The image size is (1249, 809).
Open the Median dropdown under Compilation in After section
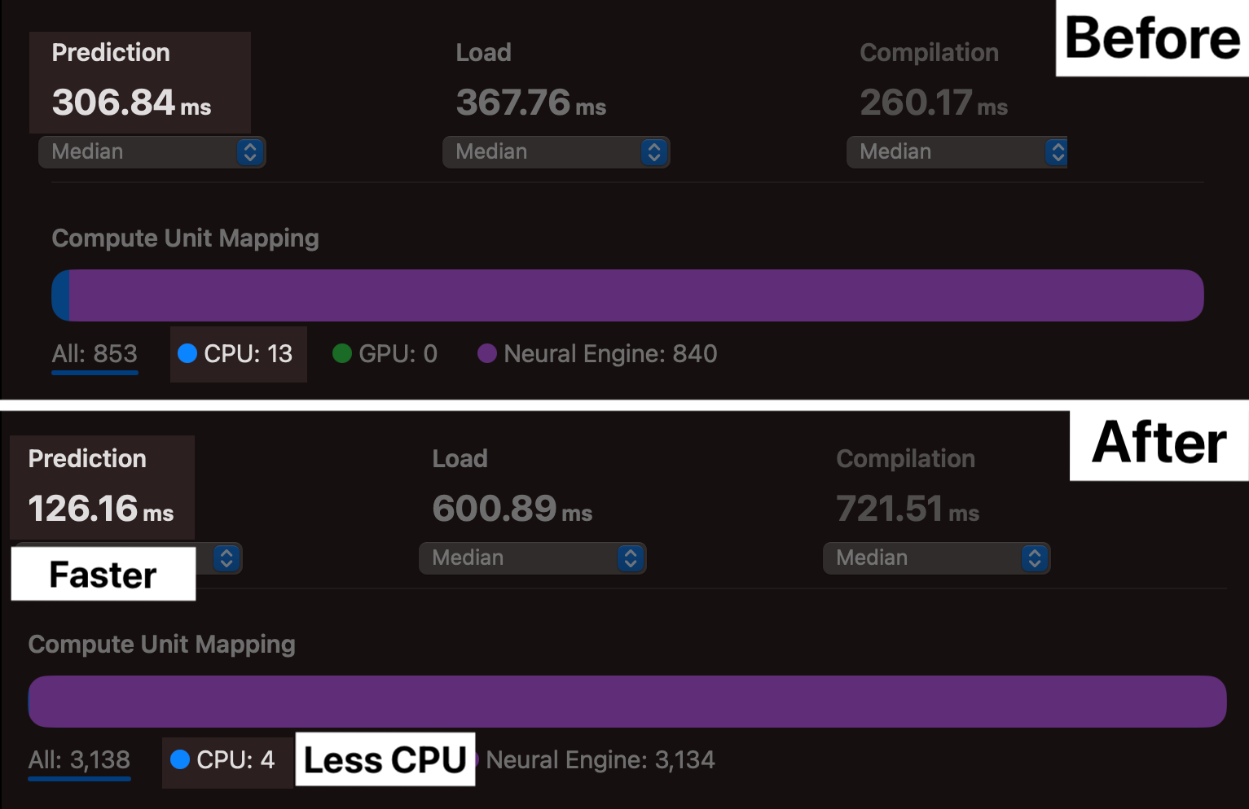click(936, 558)
